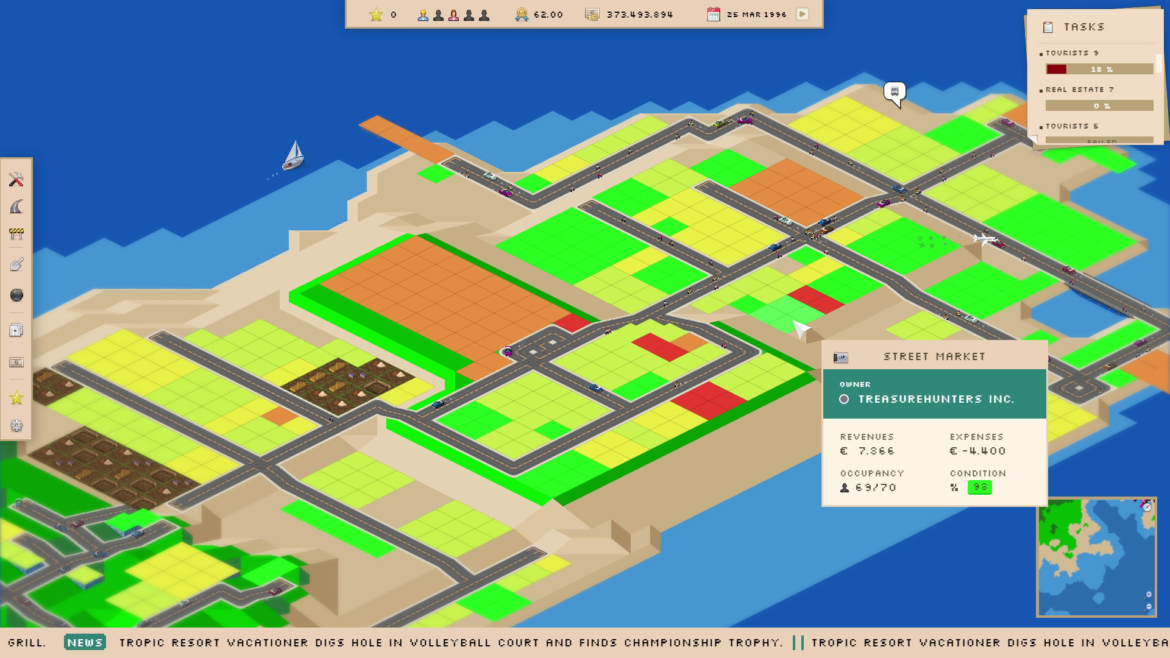This screenshot has height=658, width=1170.
Task: Select the tools/construction icon in sidebar
Action: point(16,180)
